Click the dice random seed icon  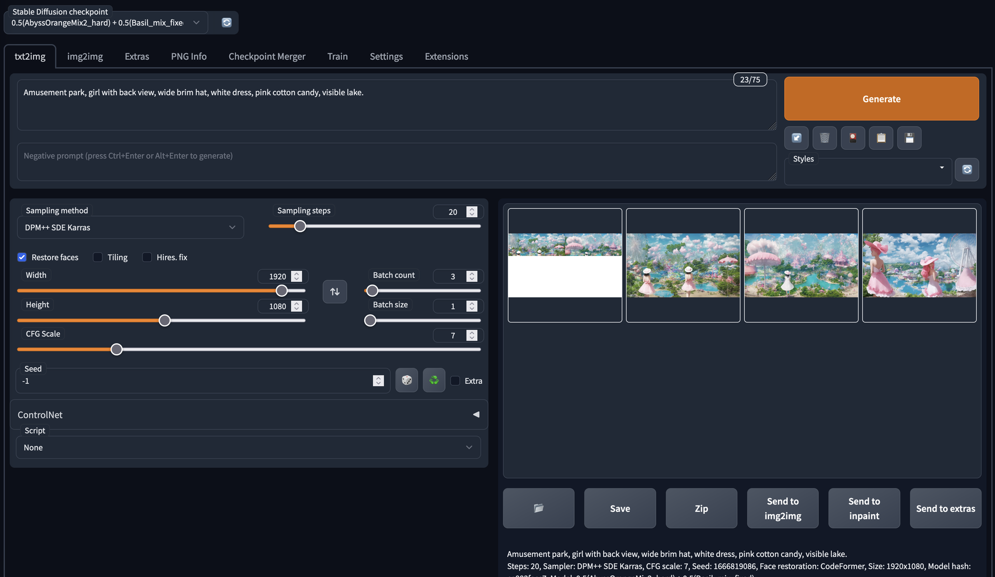click(407, 380)
